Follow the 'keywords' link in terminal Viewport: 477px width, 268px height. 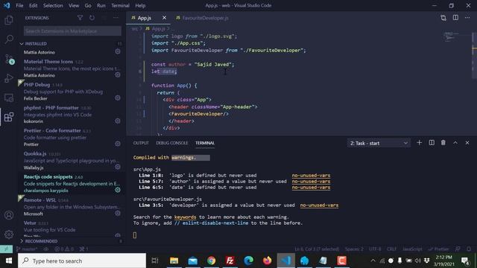point(186,217)
